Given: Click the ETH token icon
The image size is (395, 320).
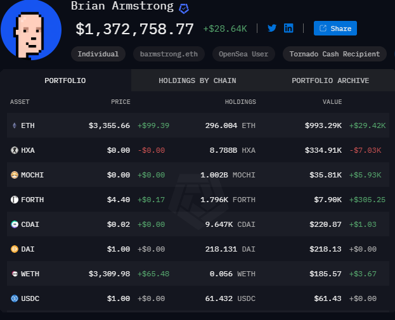Looking at the screenshot, I should (x=15, y=125).
